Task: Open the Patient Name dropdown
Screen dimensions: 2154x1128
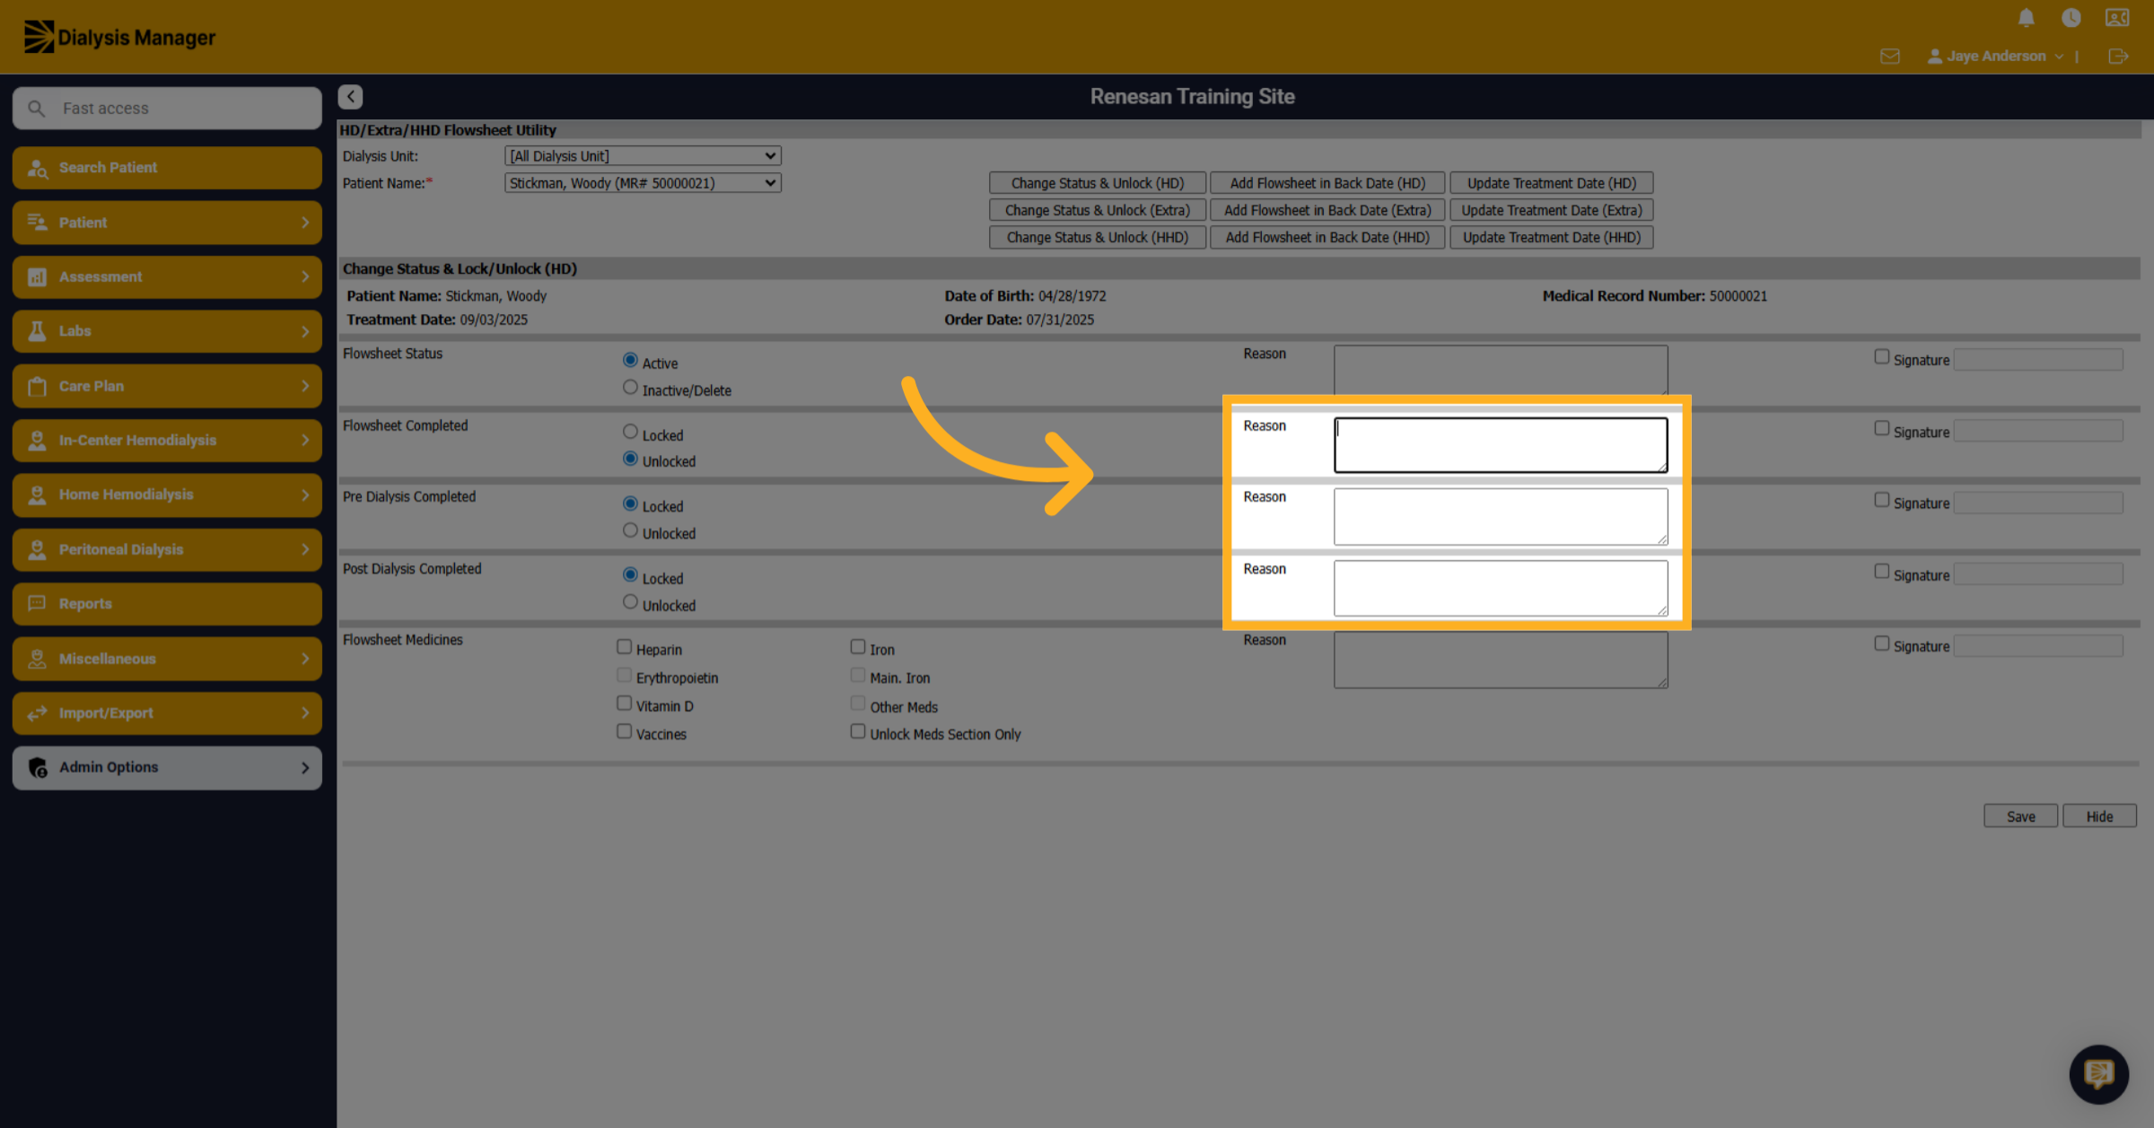Action: pos(643,183)
